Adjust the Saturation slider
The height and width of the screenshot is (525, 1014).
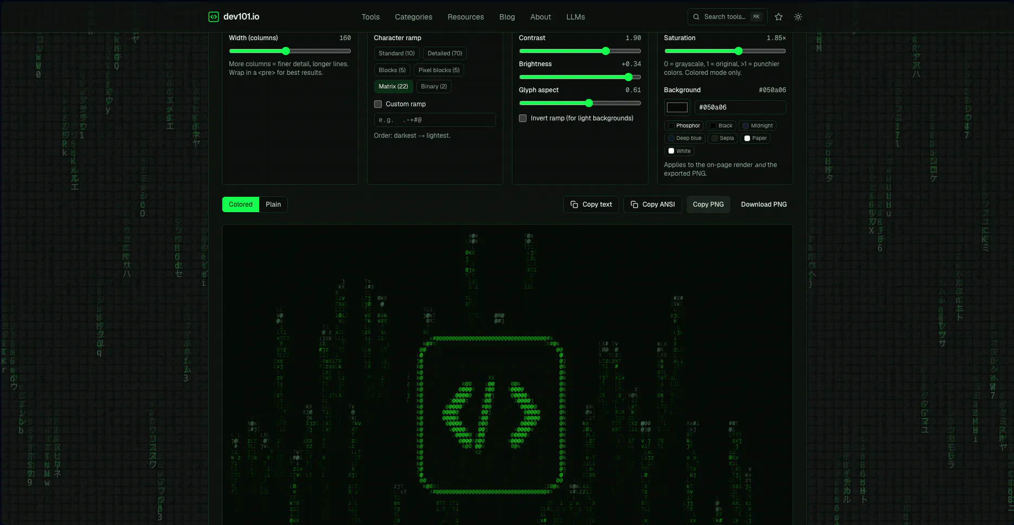tap(725, 51)
